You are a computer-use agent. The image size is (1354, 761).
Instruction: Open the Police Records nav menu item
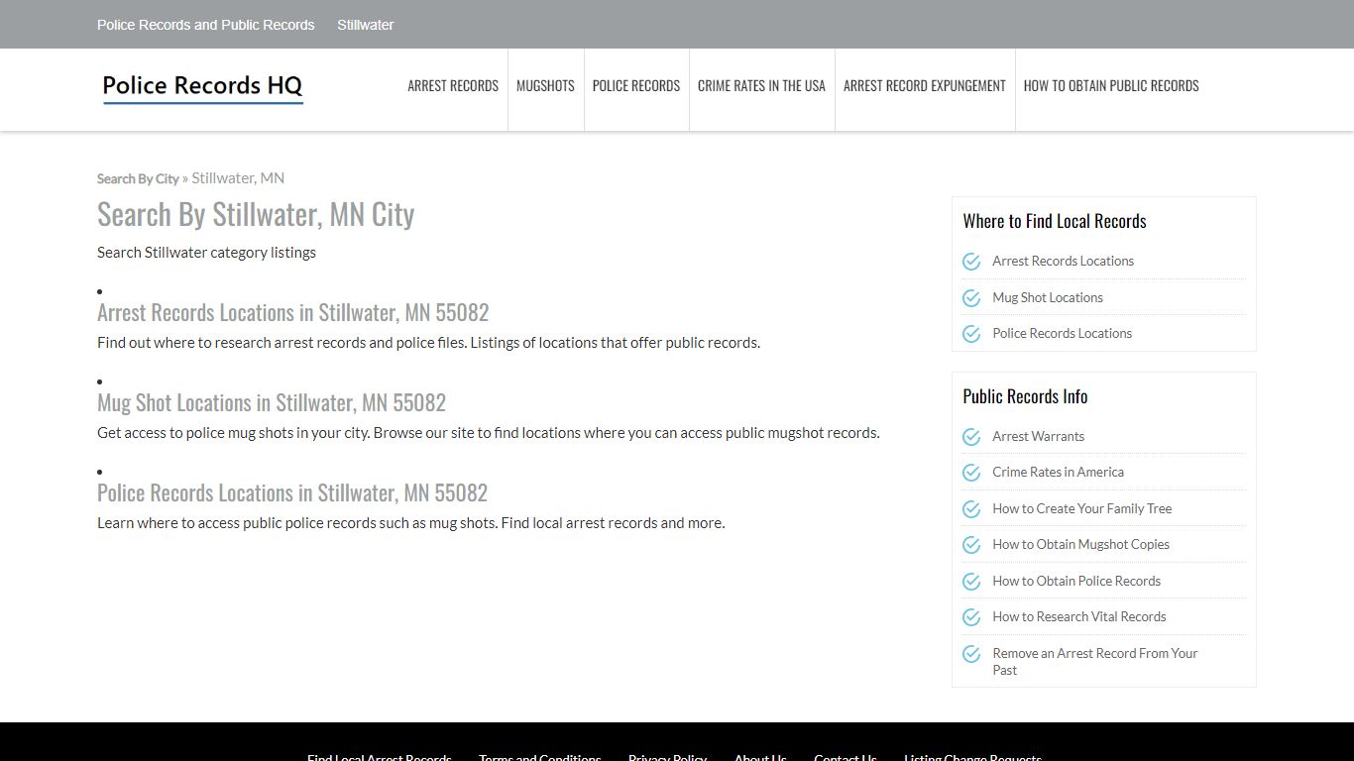(x=636, y=86)
